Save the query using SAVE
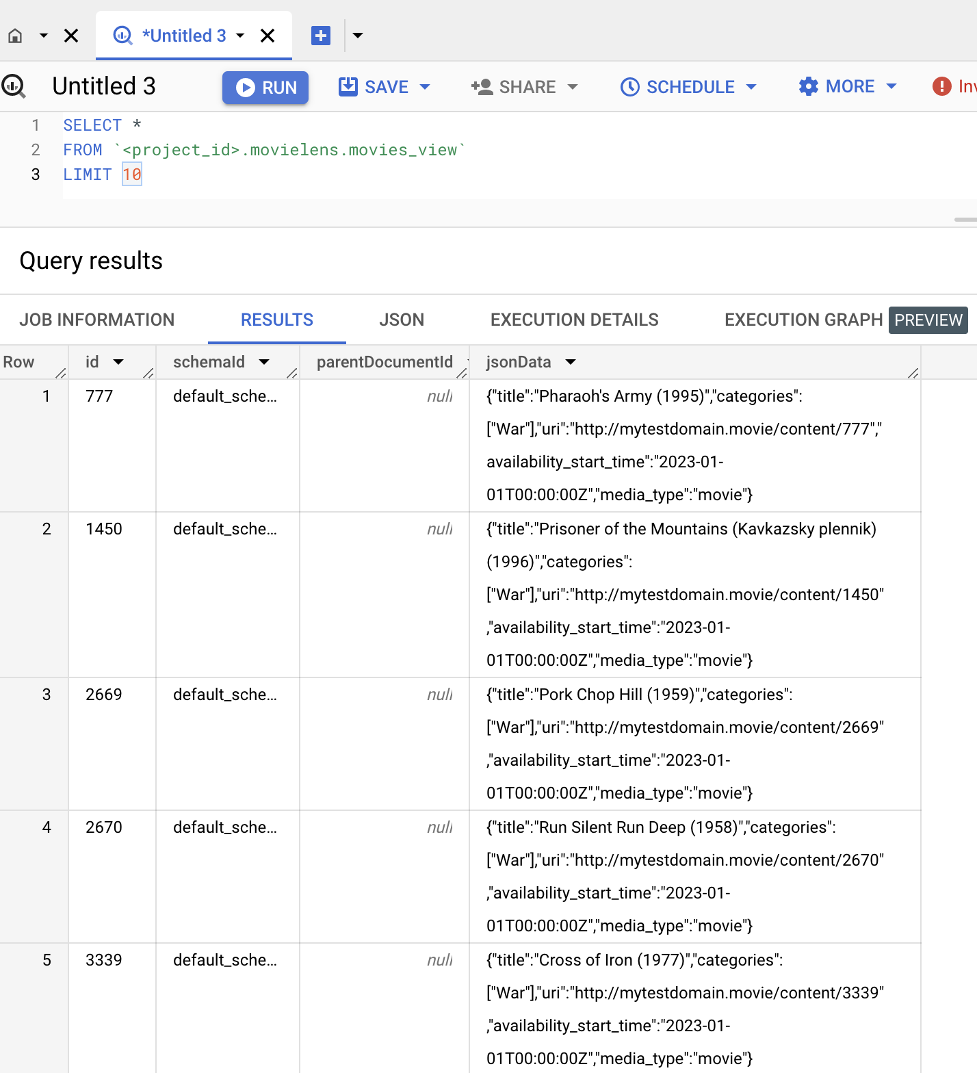Screen dimensions: 977x1073 click(x=374, y=87)
